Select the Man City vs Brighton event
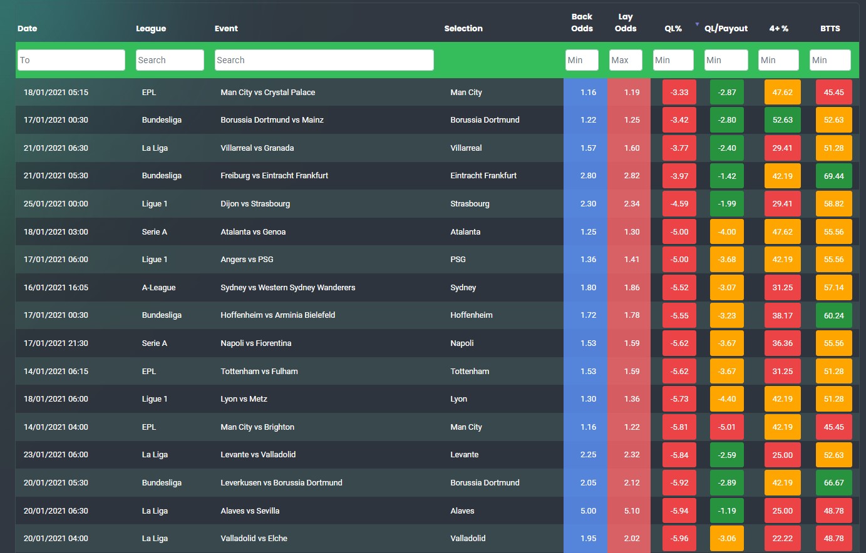Screen dimensions: 866x553 tap(257, 427)
